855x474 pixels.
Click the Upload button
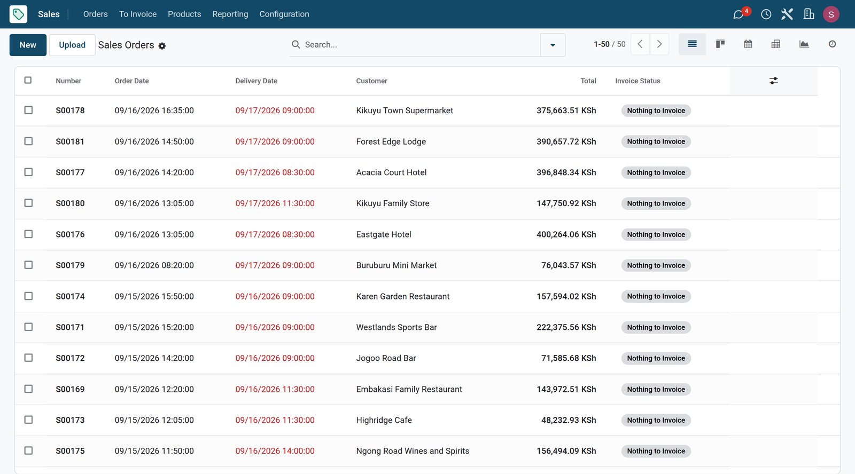[72, 45]
